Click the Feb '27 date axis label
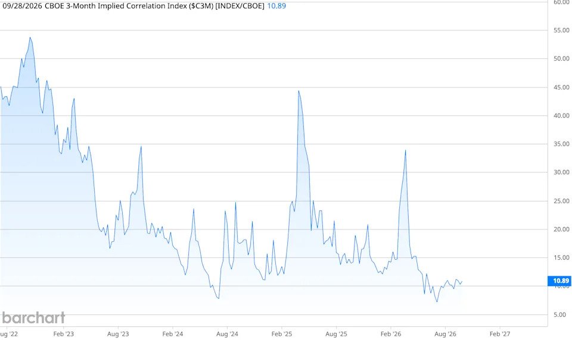The height and width of the screenshot is (340, 572). (x=500, y=334)
